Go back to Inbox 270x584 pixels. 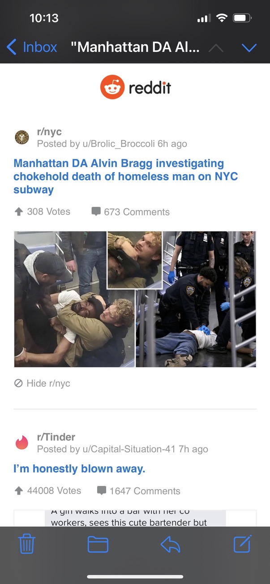coord(32,47)
